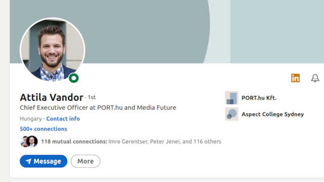Image resolution: width=324 pixels, height=182 pixels.
Task: Open the Contact info link
Action: [x=63, y=119]
